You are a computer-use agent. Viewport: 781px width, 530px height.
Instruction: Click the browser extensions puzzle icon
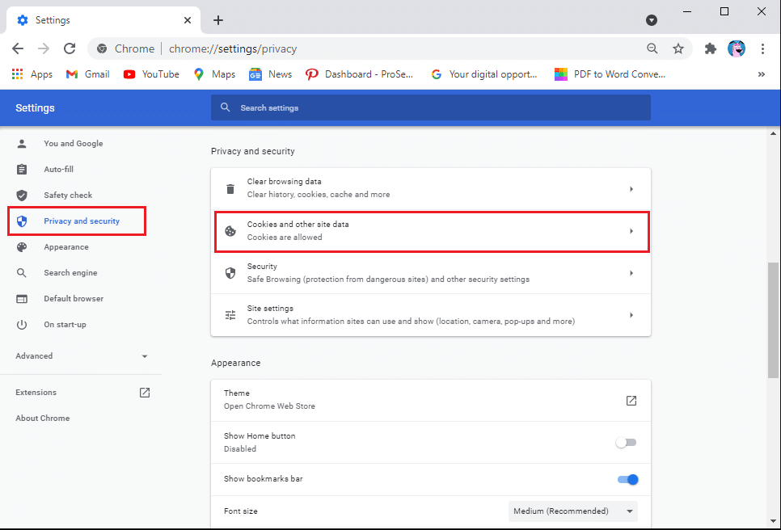[710, 48]
